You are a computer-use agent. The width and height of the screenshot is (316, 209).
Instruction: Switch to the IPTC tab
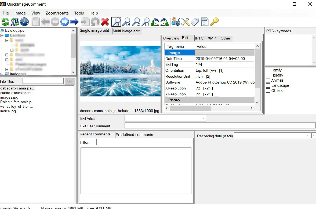pyautogui.click(x=199, y=38)
